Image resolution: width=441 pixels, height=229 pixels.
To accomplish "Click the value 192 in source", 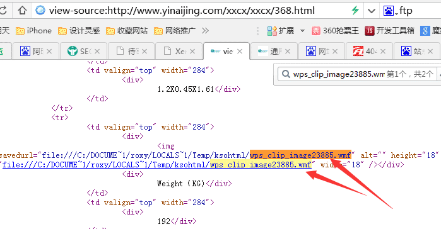I will (x=163, y=221).
